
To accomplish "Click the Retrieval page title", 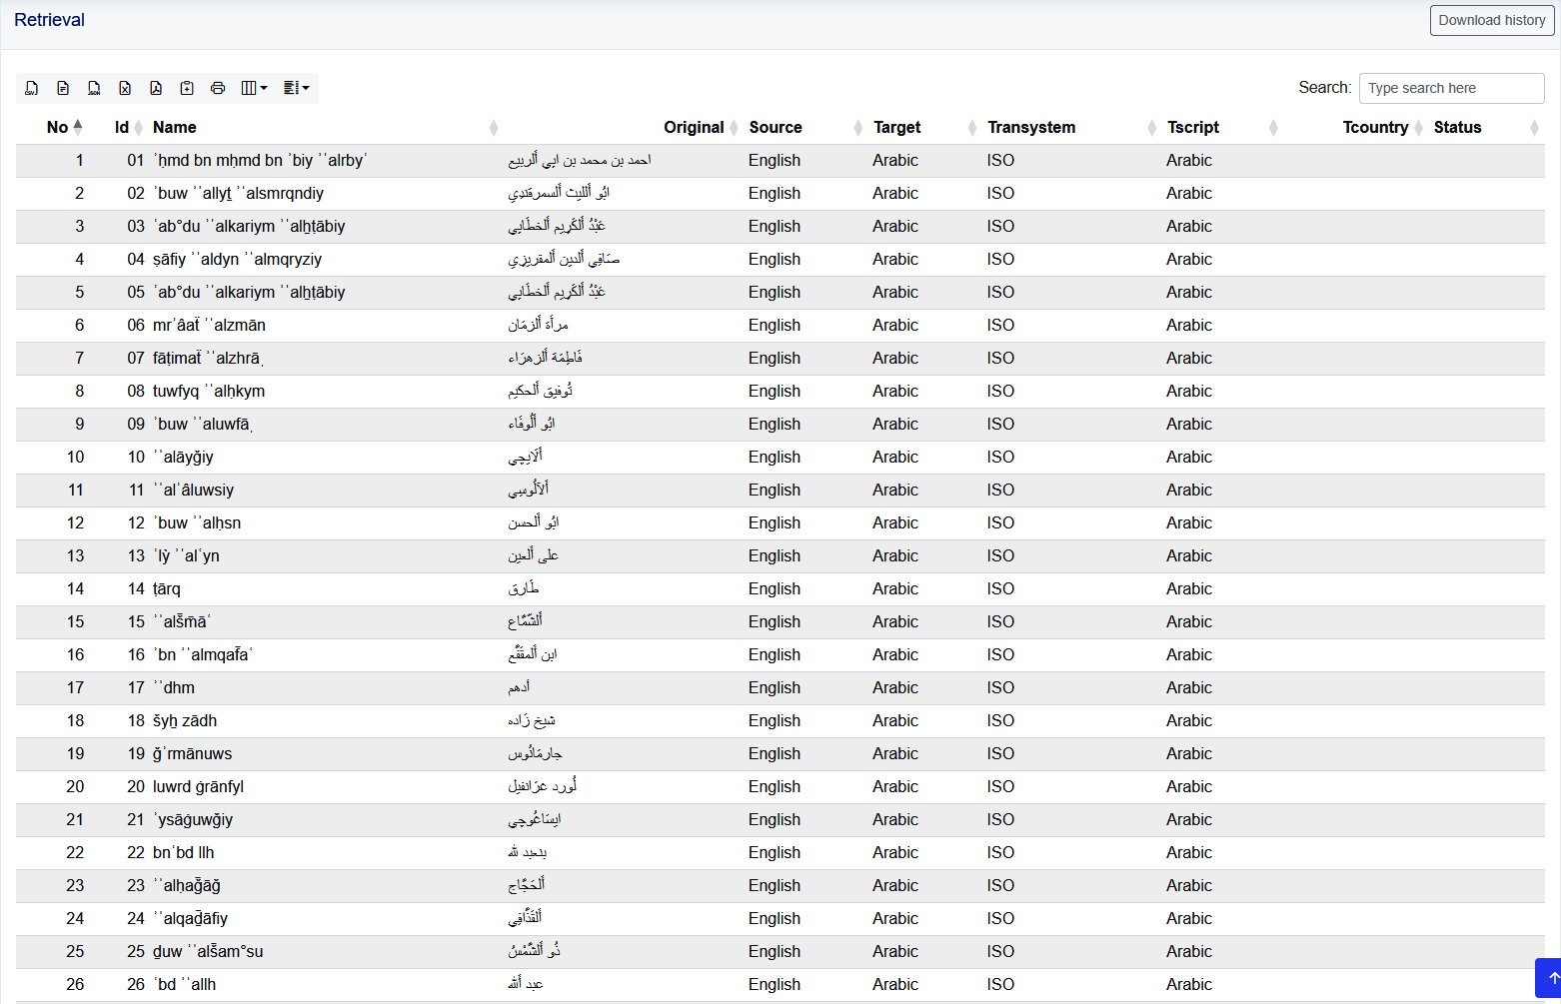I will (x=49, y=20).
